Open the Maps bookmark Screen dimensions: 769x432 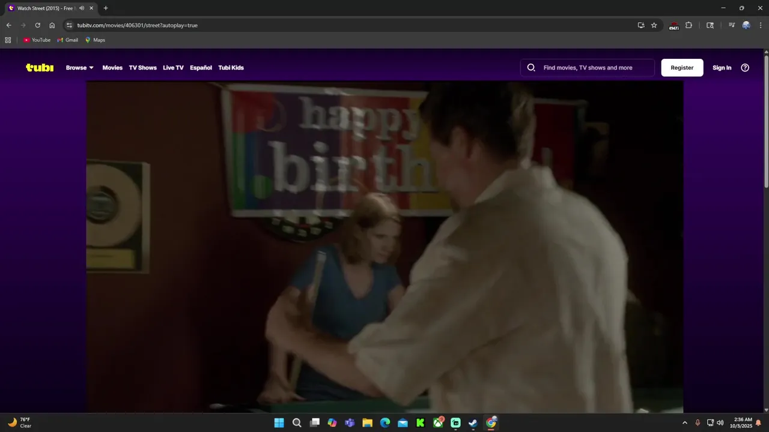pyautogui.click(x=95, y=40)
